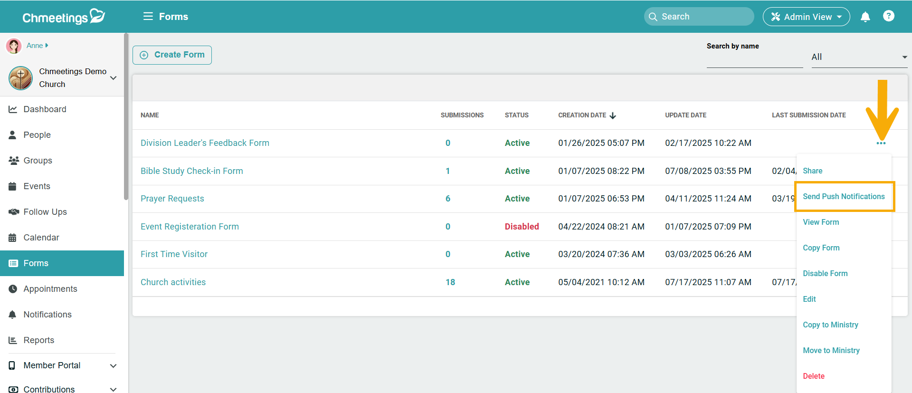Open the All status filter dropdown
This screenshot has width=912, height=393.
click(x=859, y=57)
